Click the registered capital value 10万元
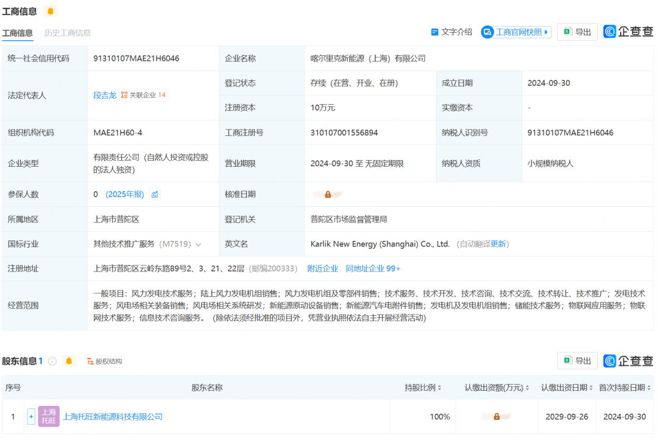 tap(322, 108)
